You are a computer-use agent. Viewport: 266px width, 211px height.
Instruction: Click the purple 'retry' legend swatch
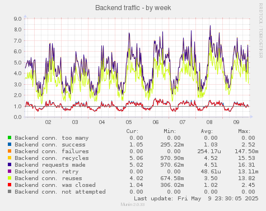click(10, 171)
